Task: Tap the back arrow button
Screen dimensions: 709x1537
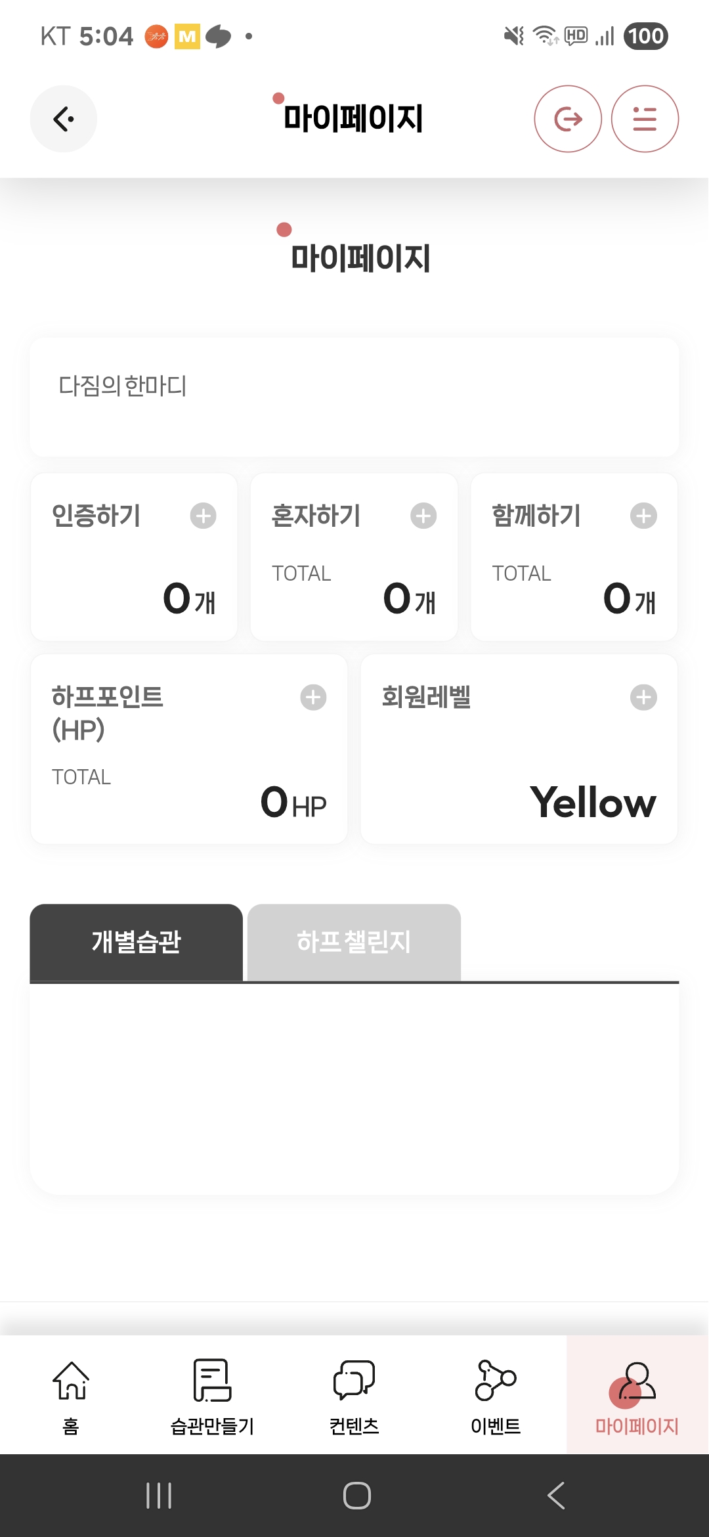Action: coord(64,119)
